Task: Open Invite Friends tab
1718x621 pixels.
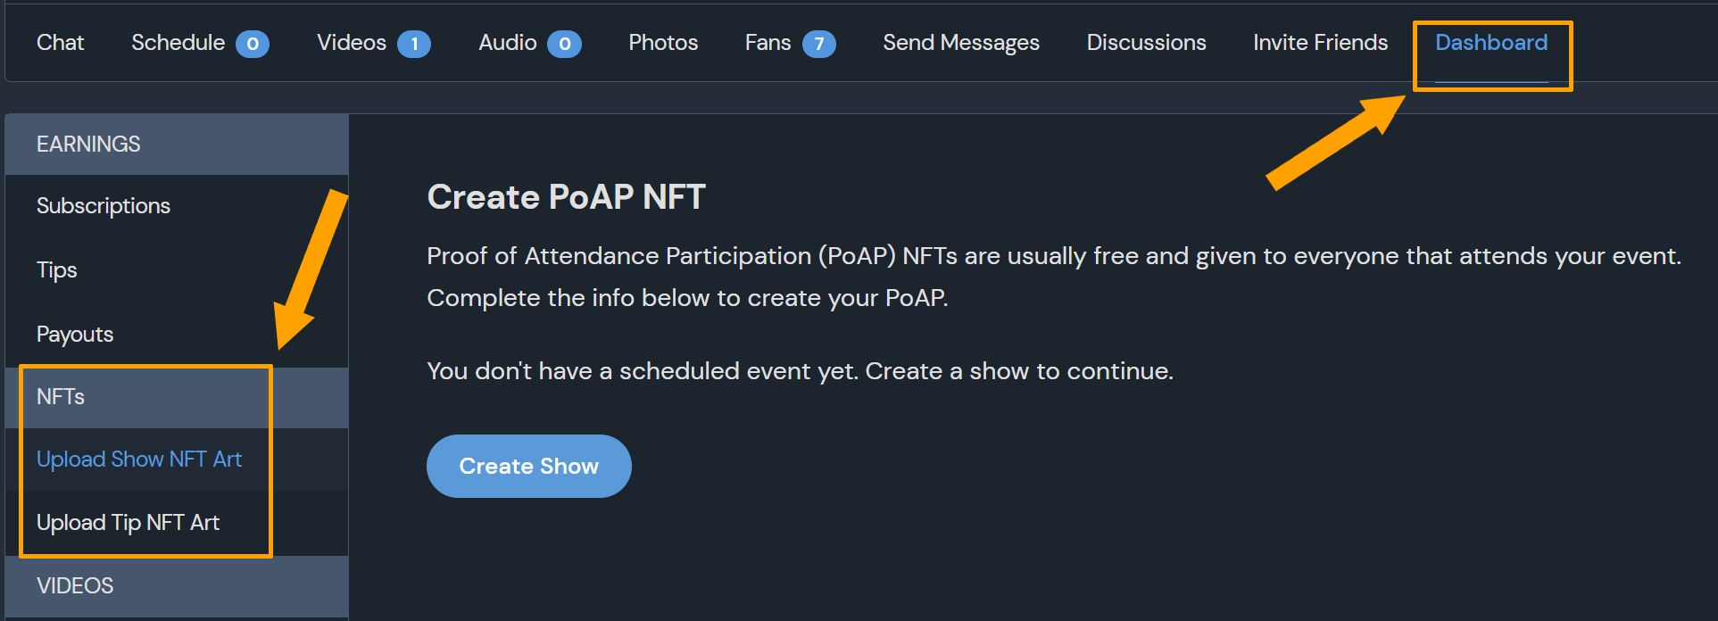Action: click(1320, 43)
